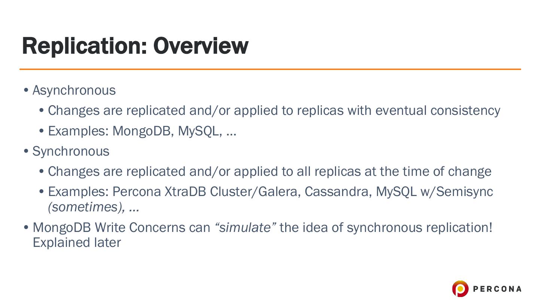Click the Percona circular logo icon
Viewport: 539px width, 303px height.
[x=460, y=289]
